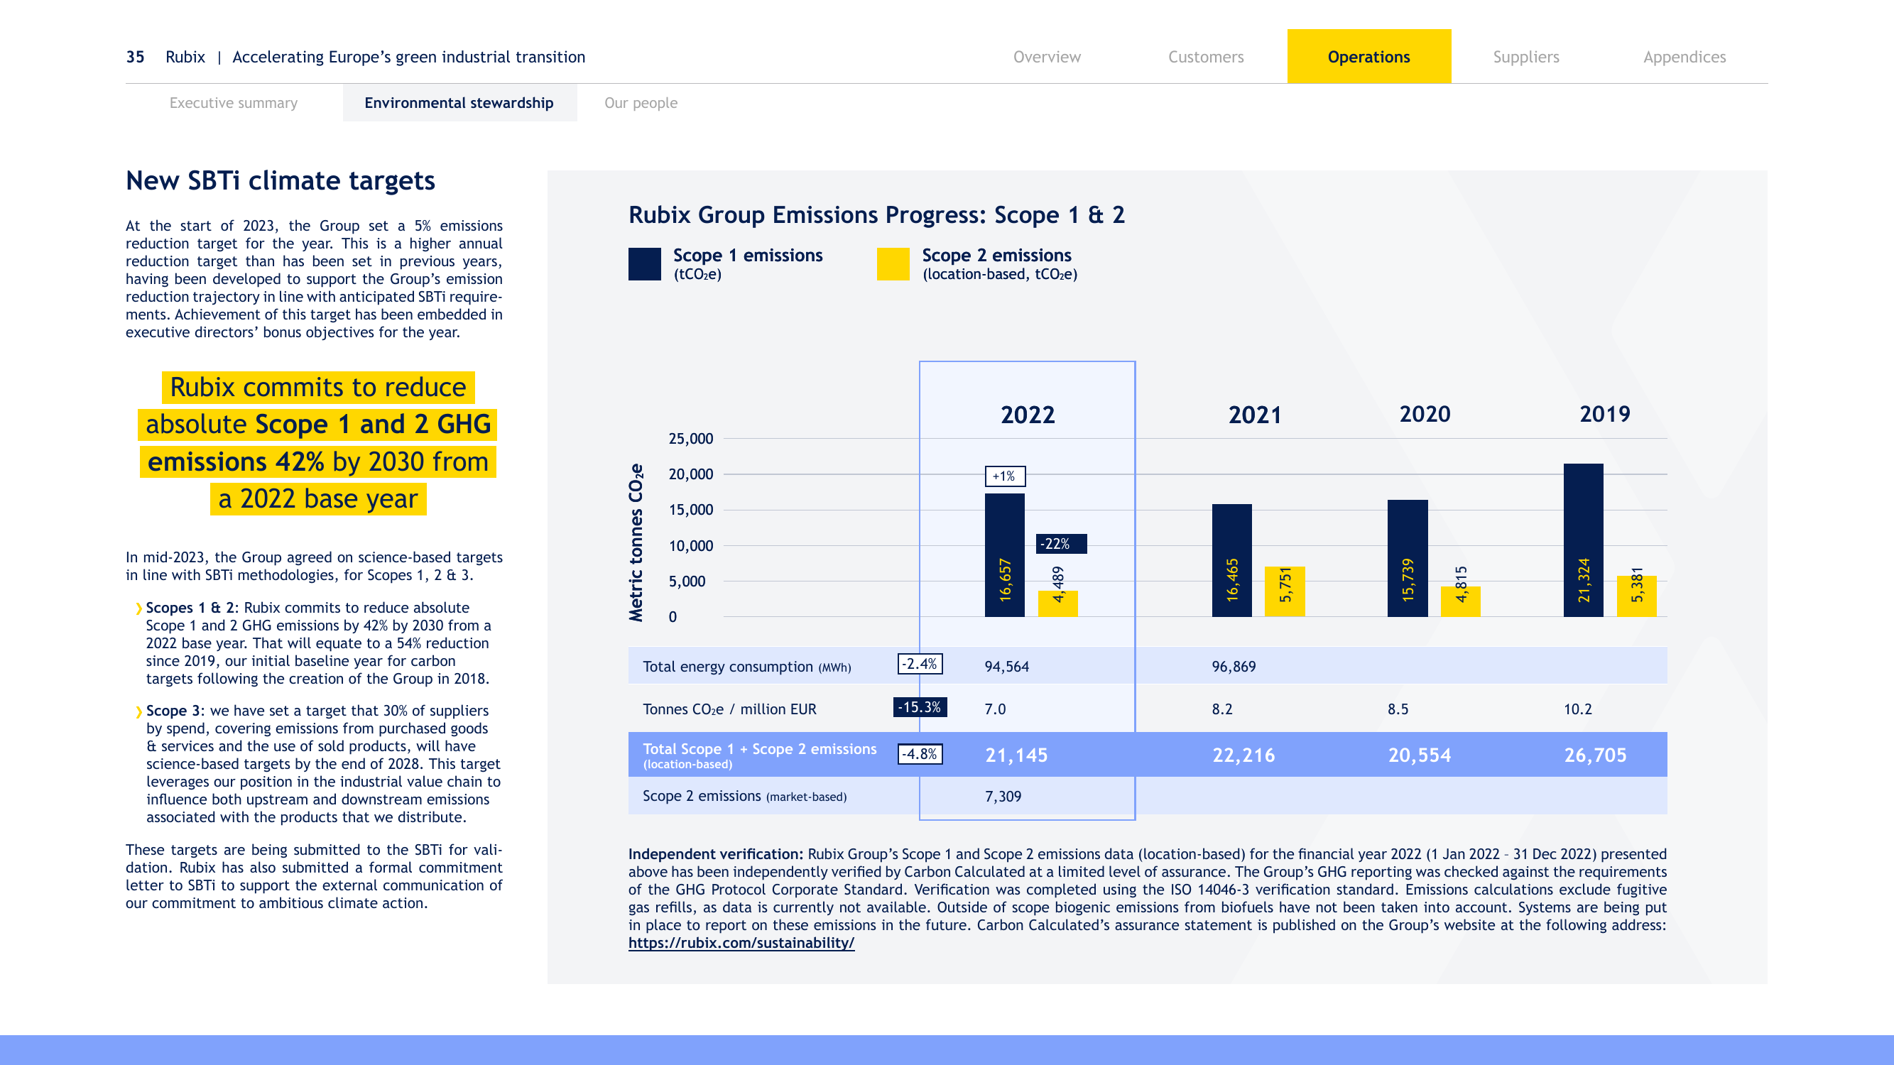Viewport: 1894px width, 1065px height.
Task: Click the 7,309 market-based emissions value
Action: (1003, 797)
